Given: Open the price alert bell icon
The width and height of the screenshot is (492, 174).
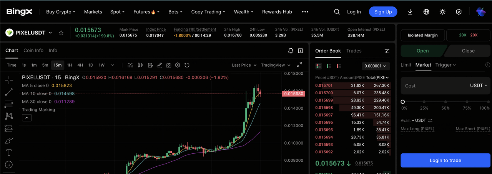Looking at the screenshot, I should [291, 51].
